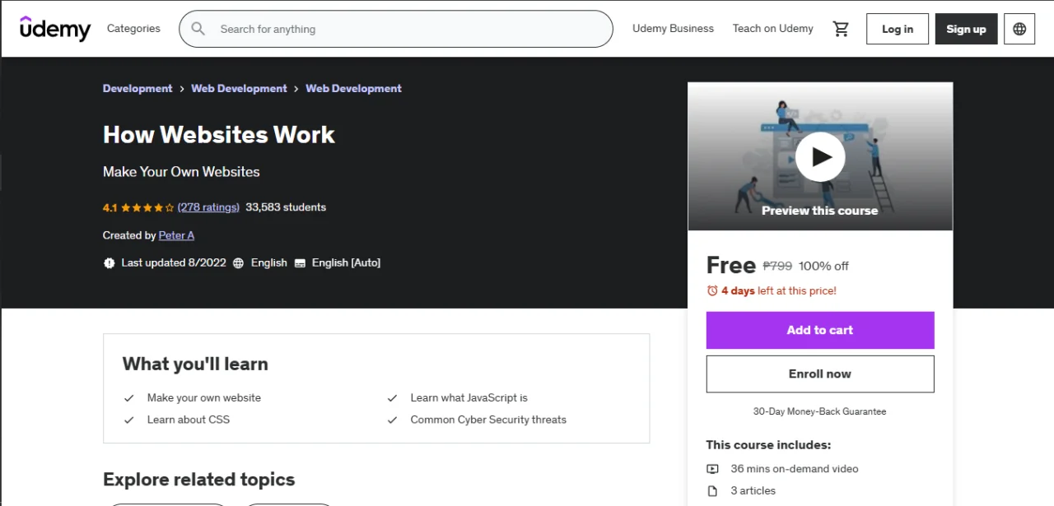Play the course preview video
Screen dimensions: 1054x506
pos(820,156)
